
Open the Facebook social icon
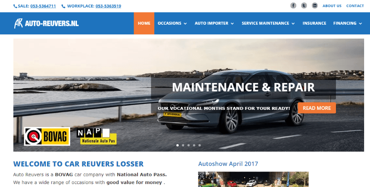click(293, 5)
